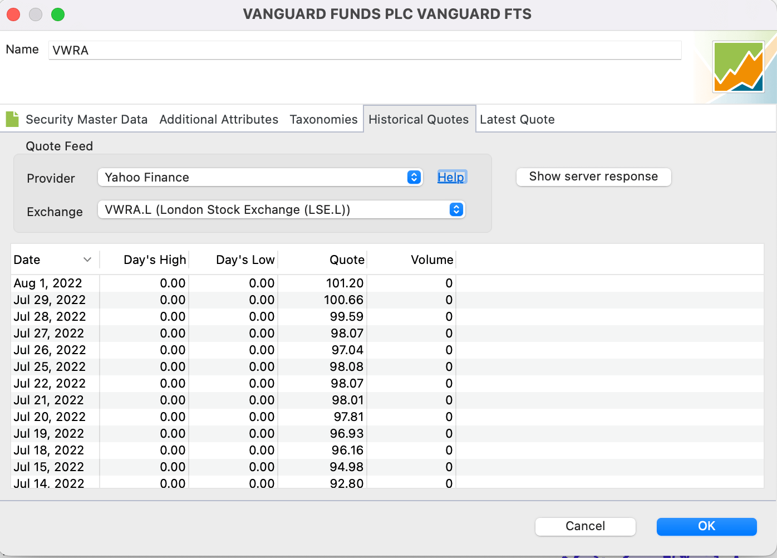Viewport: 777px width, 558px height.
Task: Click the quote value 96.93
Action: click(x=347, y=433)
